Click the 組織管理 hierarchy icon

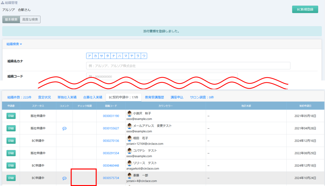[x=3, y=3]
